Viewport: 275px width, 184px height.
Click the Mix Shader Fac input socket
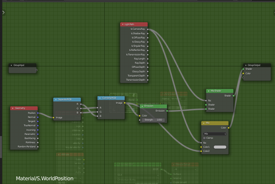(x=206, y=101)
